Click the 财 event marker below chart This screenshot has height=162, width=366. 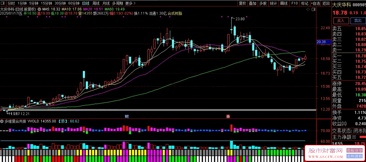click(127, 116)
